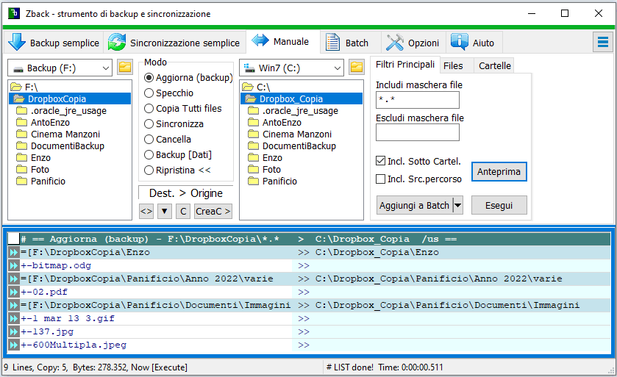This screenshot has height=377, width=617.
Task: Click arrow icon beside 1 mar 13 3.gif
Action: coord(14,318)
